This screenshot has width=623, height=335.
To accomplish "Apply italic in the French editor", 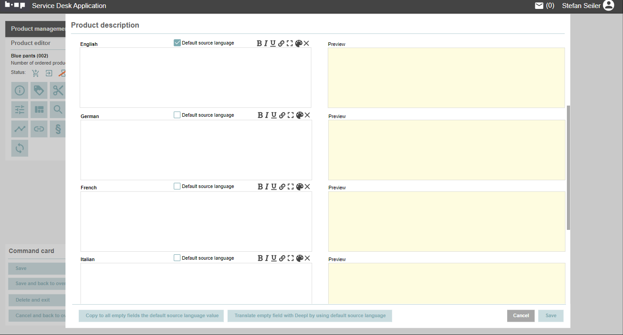I will [267, 187].
